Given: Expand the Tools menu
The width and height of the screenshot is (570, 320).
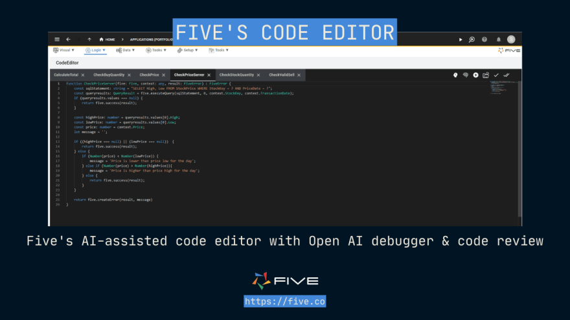Looking at the screenshot, I should tap(218, 50).
